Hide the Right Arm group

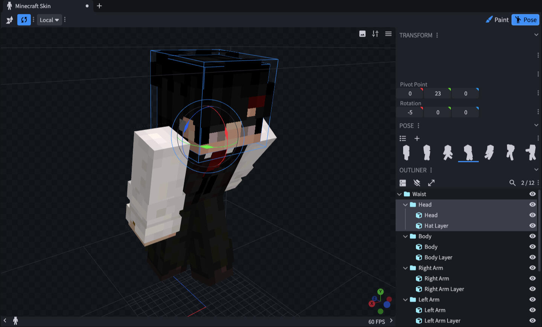click(x=532, y=268)
